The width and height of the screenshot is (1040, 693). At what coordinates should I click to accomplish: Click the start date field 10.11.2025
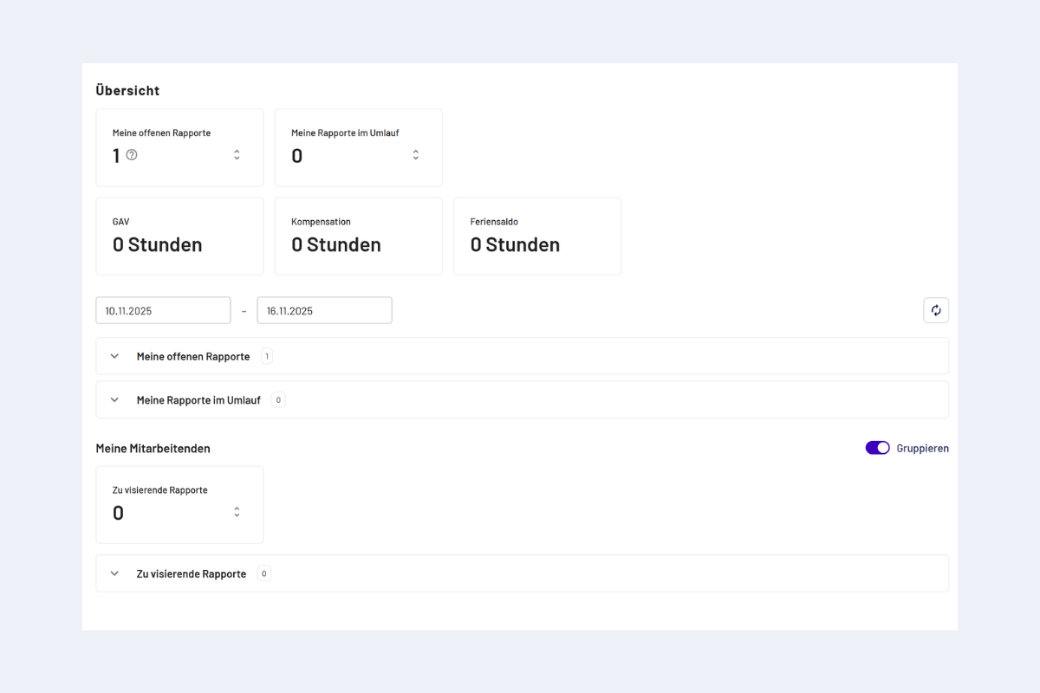(163, 310)
